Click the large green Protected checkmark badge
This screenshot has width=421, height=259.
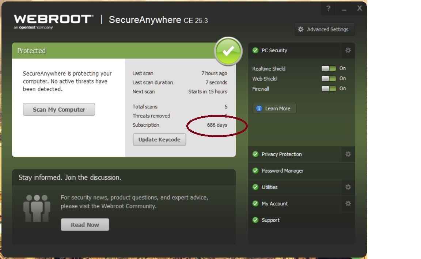228,51
